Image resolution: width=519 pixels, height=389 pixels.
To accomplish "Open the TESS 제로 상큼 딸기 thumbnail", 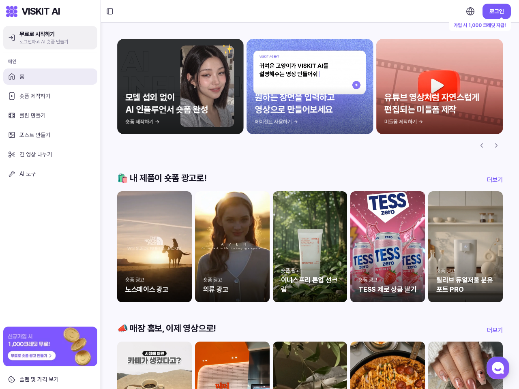I will tap(388, 247).
